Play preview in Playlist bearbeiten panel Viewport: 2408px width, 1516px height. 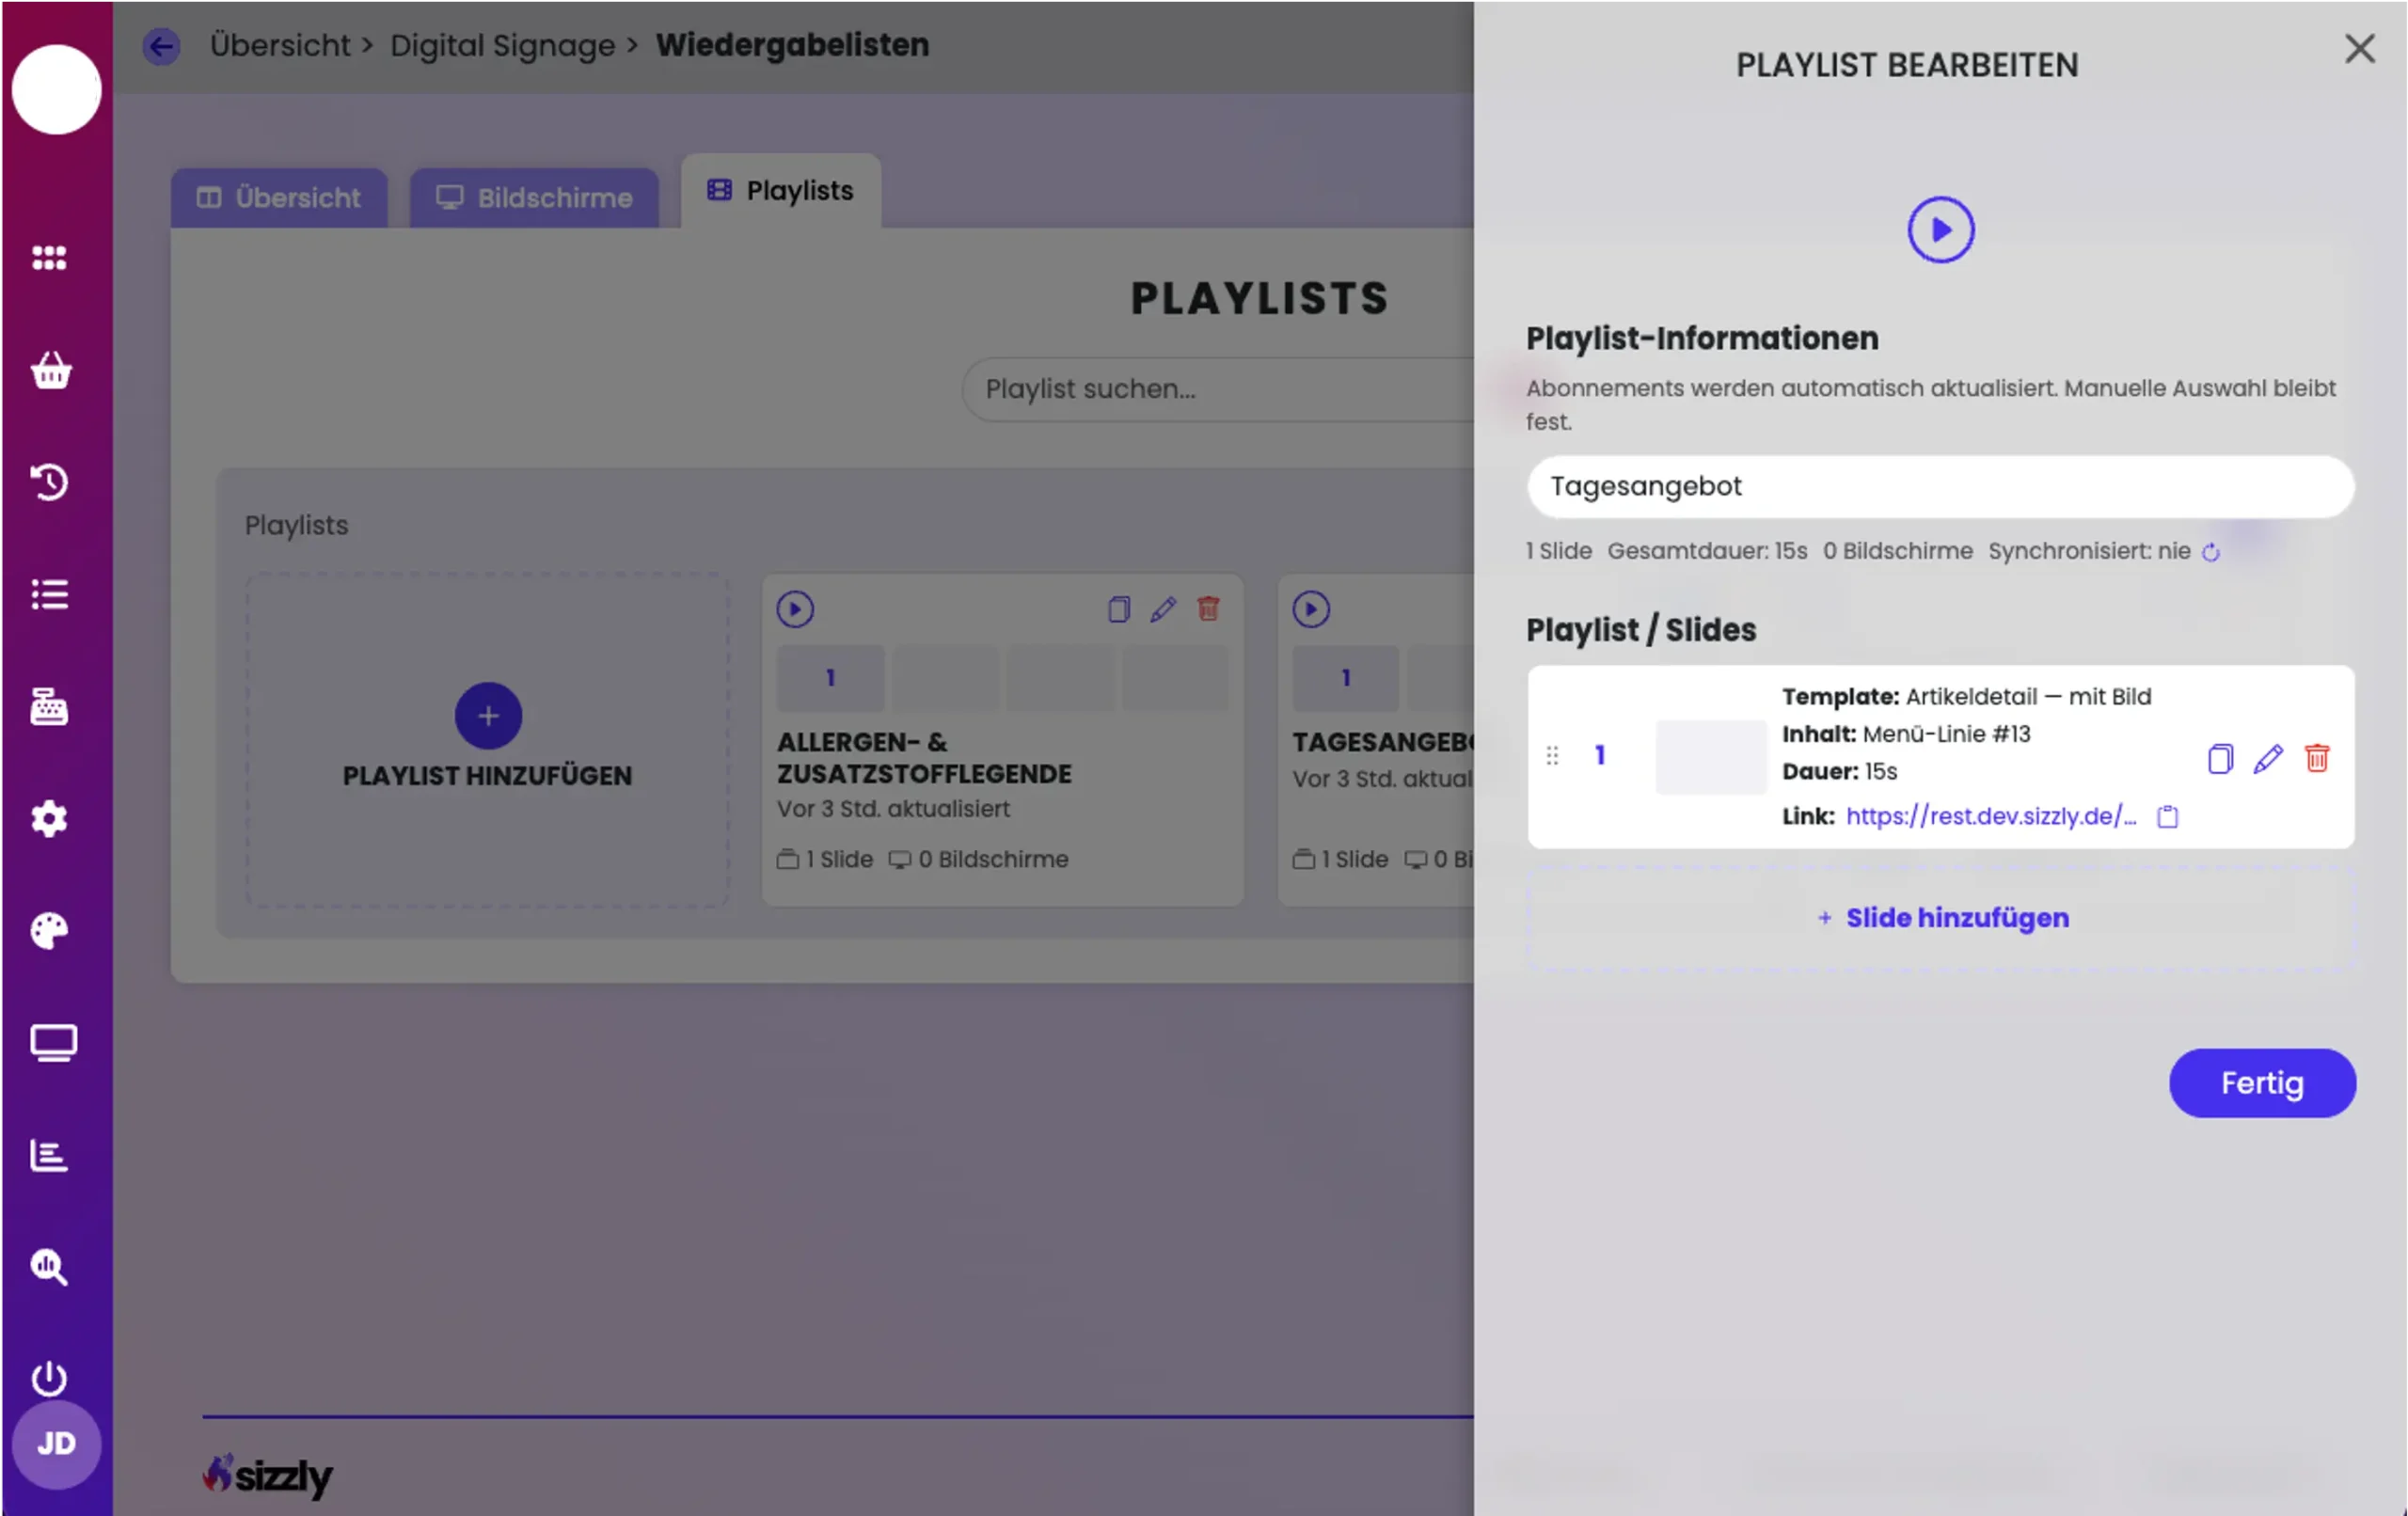click(1940, 230)
